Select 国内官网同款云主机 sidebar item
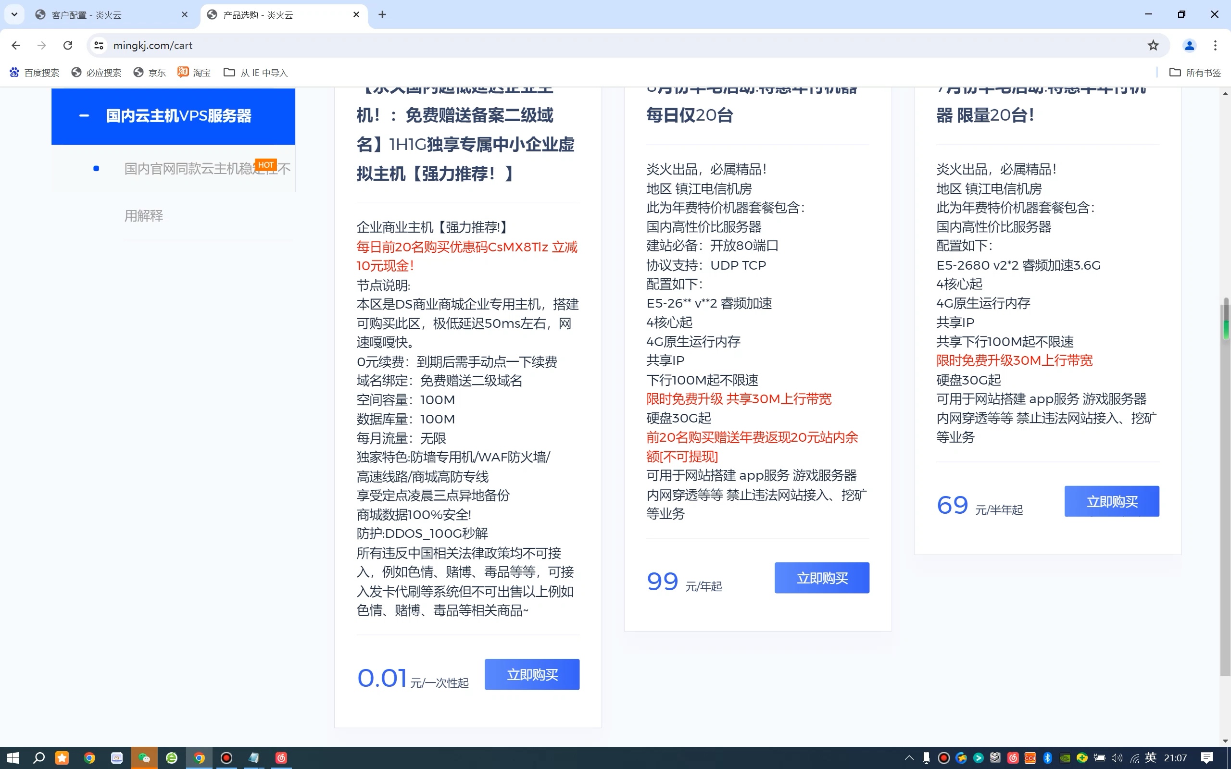The image size is (1231, 769). click(x=208, y=168)
